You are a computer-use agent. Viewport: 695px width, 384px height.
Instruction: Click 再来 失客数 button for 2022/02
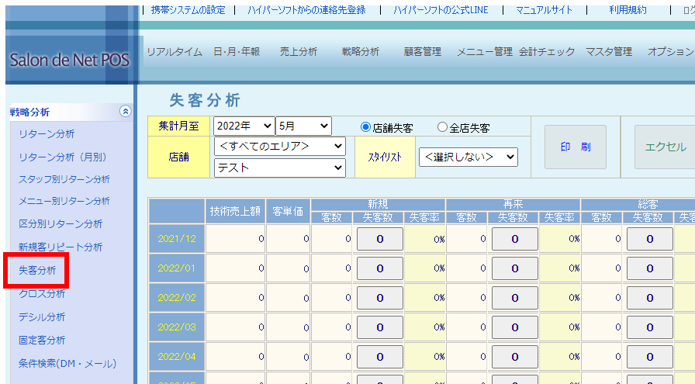pyautogui.click(x=514, y=298)
